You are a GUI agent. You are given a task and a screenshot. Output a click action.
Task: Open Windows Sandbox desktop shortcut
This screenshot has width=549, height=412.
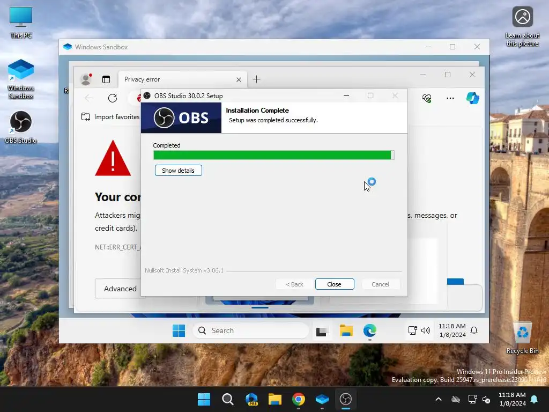tap(21, 79)
